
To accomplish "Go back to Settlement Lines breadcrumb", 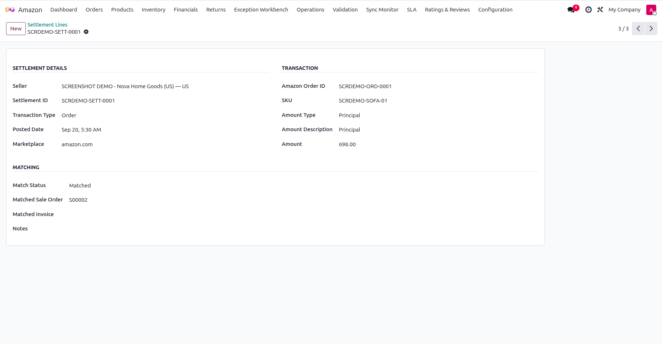I will pyautogui.click(x=47, y=25).
